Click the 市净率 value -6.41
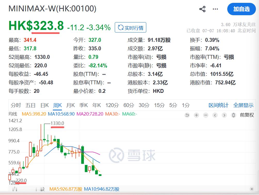 point(216,66)
